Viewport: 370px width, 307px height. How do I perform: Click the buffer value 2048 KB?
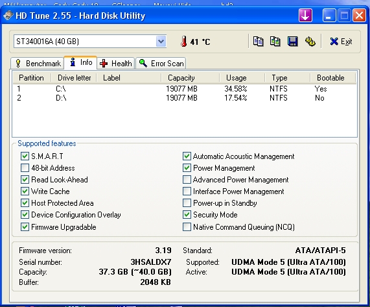point(156,282)
